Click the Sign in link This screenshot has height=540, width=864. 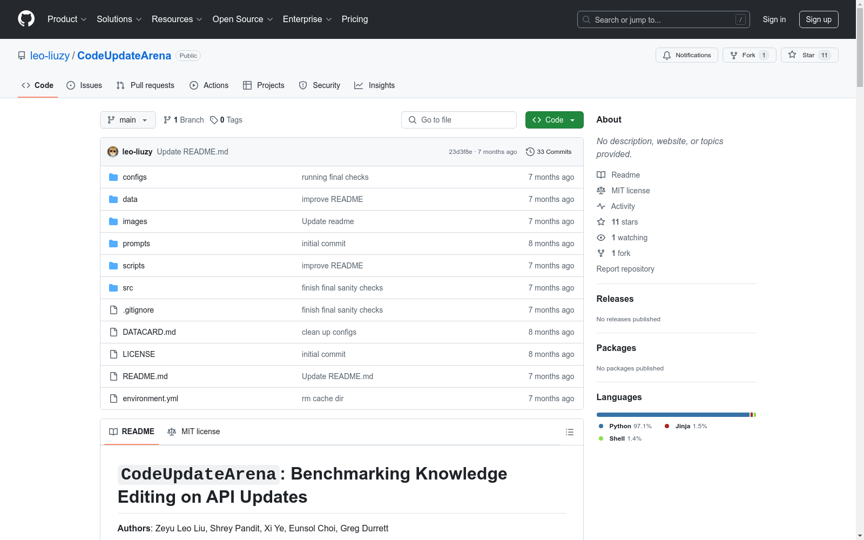pyautogui.click(x=774, y=19)
